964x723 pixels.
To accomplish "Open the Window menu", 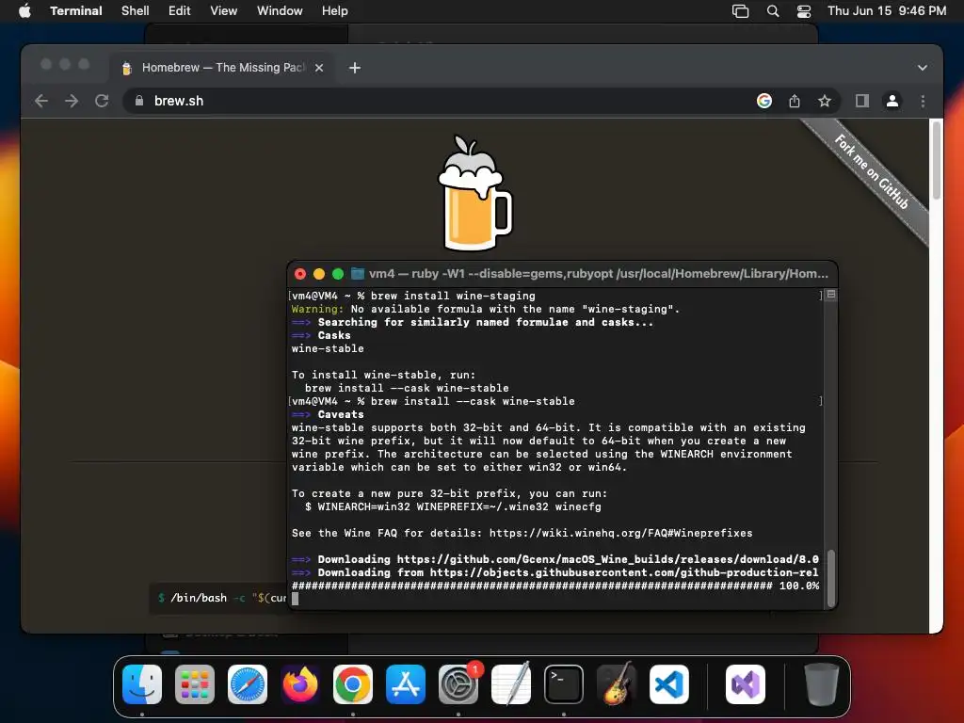I will (280, 11).
